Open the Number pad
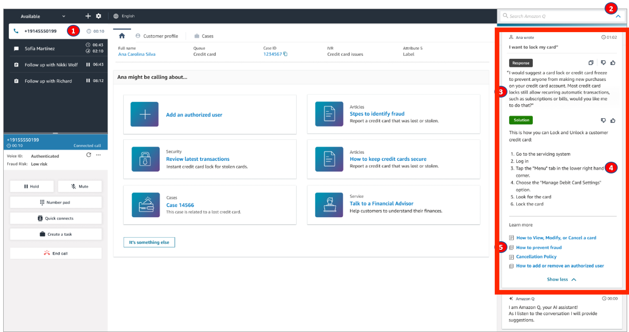Viewport: 629px width, 332px height. coord(56,202)
